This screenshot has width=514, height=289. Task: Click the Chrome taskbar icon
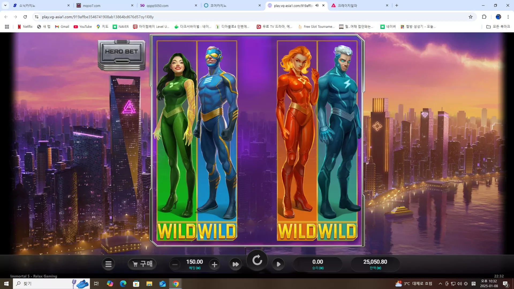click(x=176, y=284)
